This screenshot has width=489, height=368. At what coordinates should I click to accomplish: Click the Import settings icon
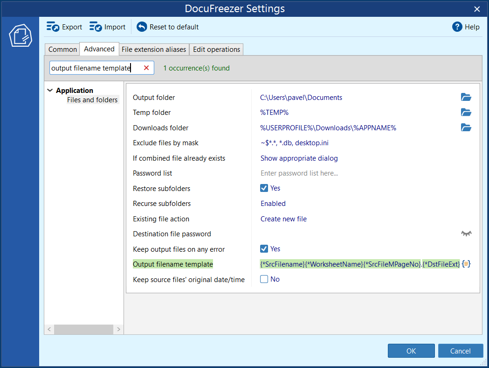point(96,27)
